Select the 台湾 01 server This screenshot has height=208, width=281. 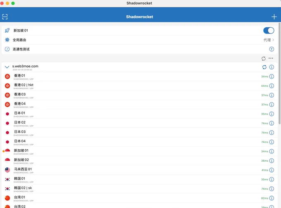140,198
